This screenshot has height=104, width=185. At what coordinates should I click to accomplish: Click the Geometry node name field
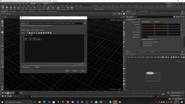click(153, 17)
